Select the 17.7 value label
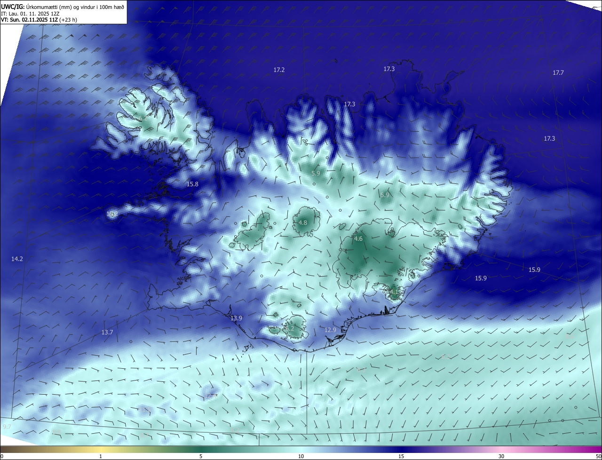 tap(558, 72)
